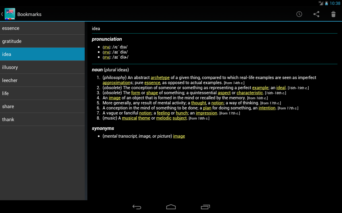Open the "plan" link
This screenshot has width=342, height=213.
coord(207,108)
